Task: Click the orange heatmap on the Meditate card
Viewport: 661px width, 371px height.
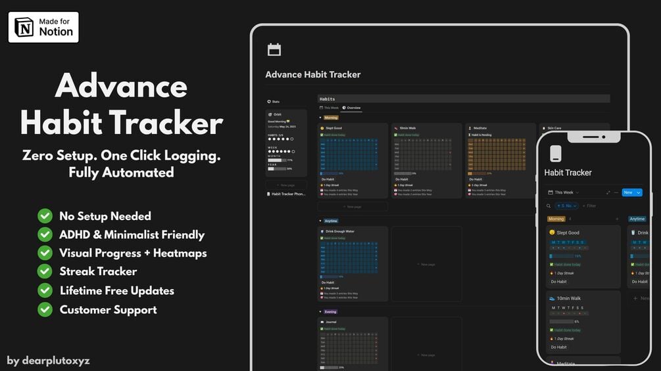Action: coord(497,154)
